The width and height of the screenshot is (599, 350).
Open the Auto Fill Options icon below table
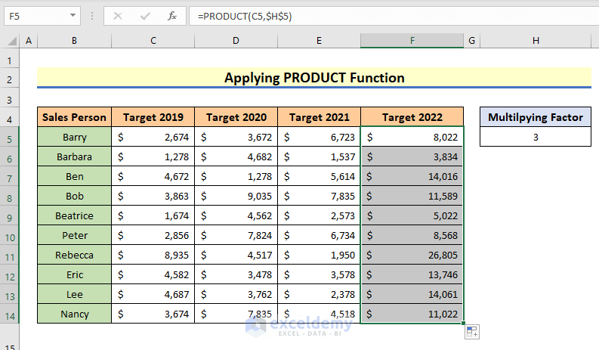tap(472, 332)
